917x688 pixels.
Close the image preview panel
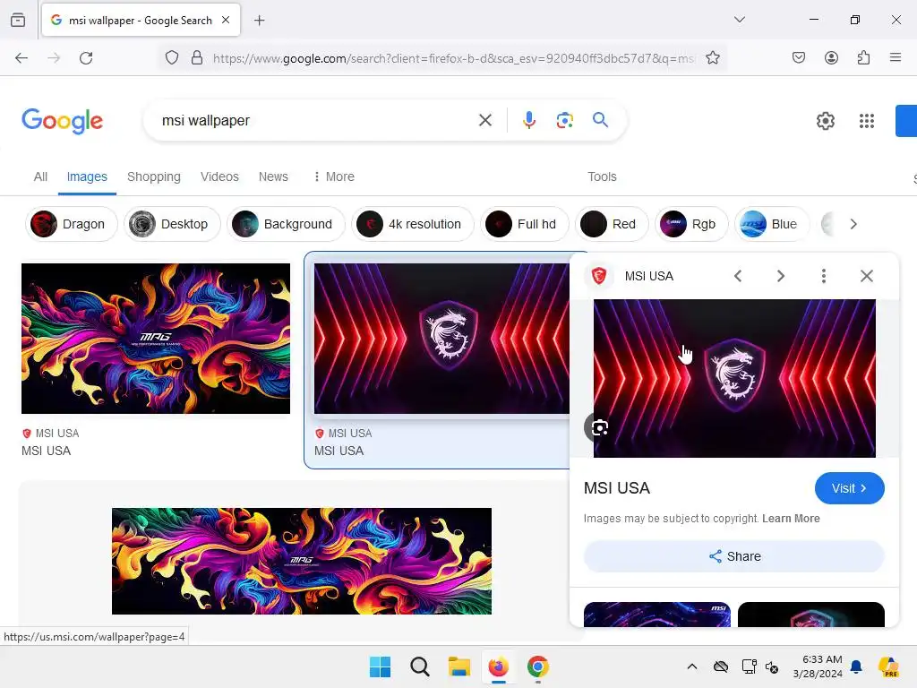(867, 276)
